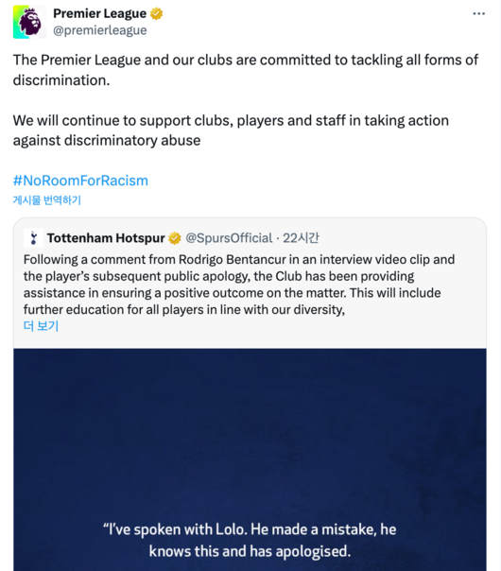Click the "I've spoken with Lolo" image caption
Viewport: 501px width, 571px height.
click(250, 541)
